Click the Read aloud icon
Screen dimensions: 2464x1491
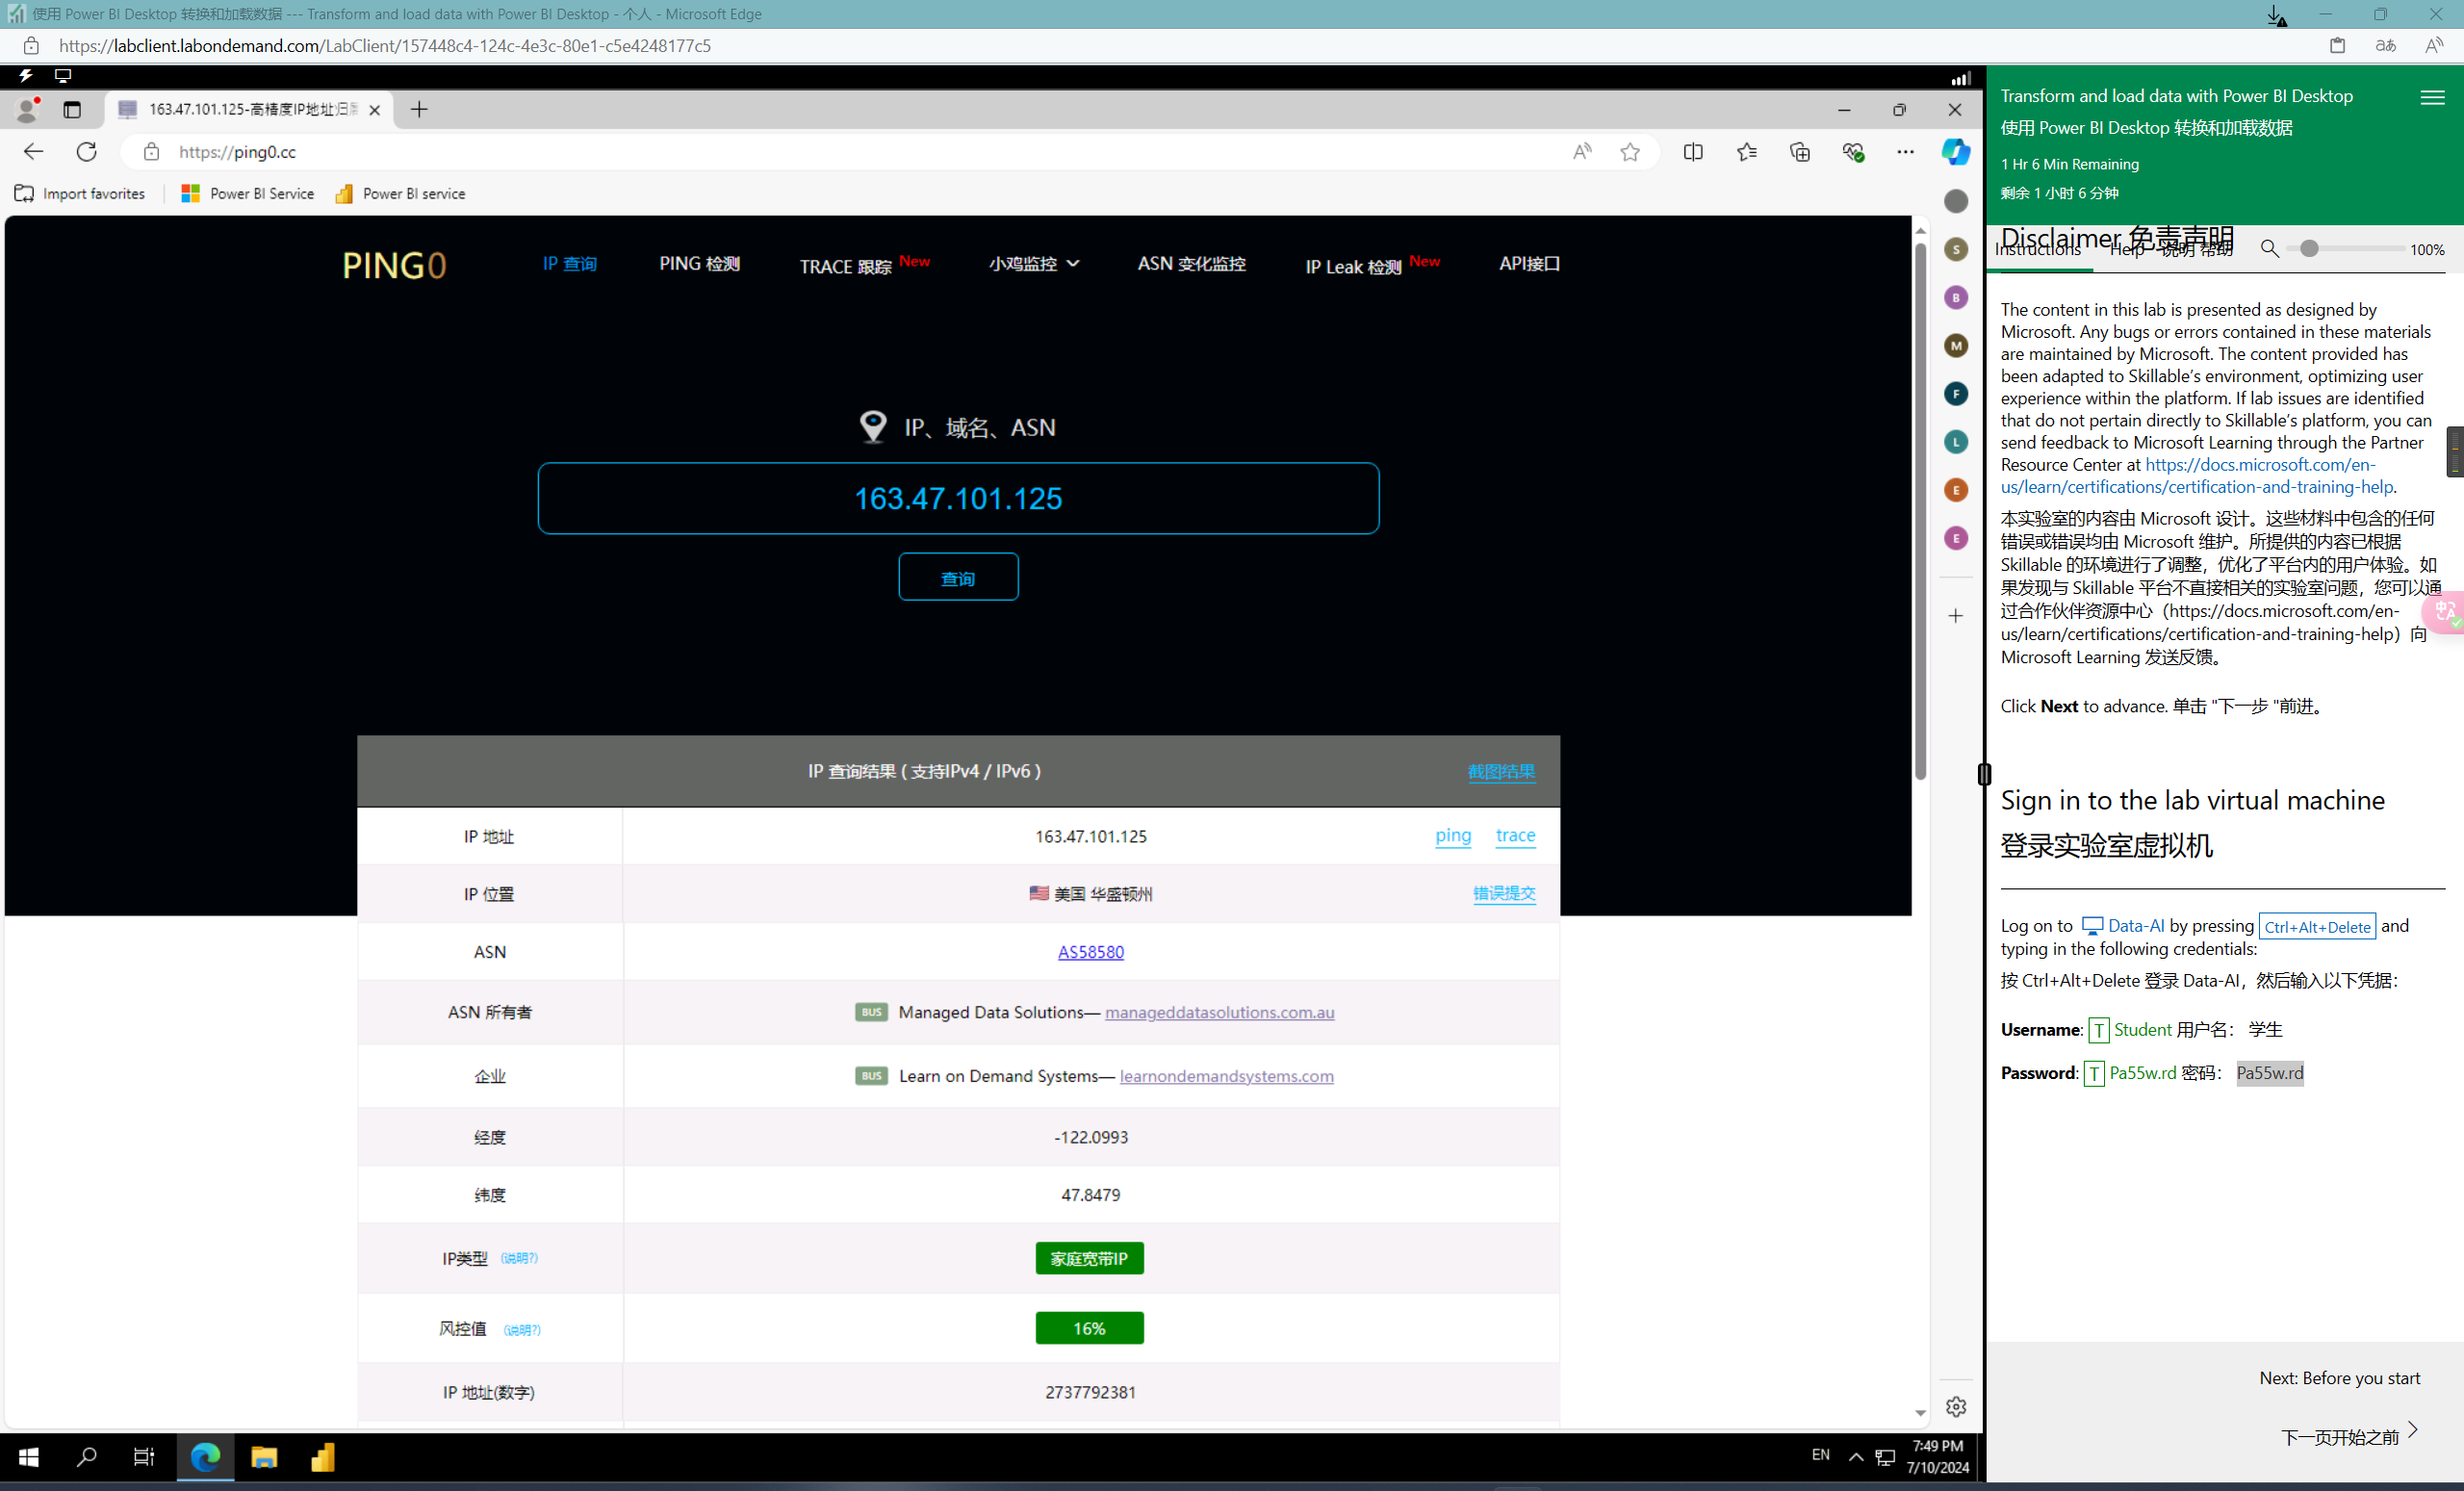(1581, 152)
